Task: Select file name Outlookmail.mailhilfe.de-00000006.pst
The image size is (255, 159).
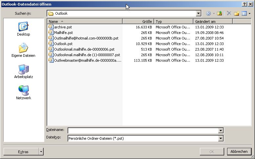Action: pyautogui.click(x=84, y=49)
